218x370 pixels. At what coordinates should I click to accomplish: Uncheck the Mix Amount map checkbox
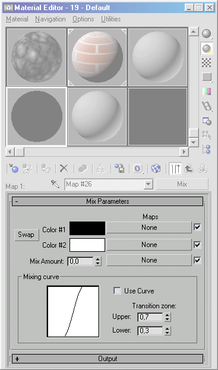point(197,260)
